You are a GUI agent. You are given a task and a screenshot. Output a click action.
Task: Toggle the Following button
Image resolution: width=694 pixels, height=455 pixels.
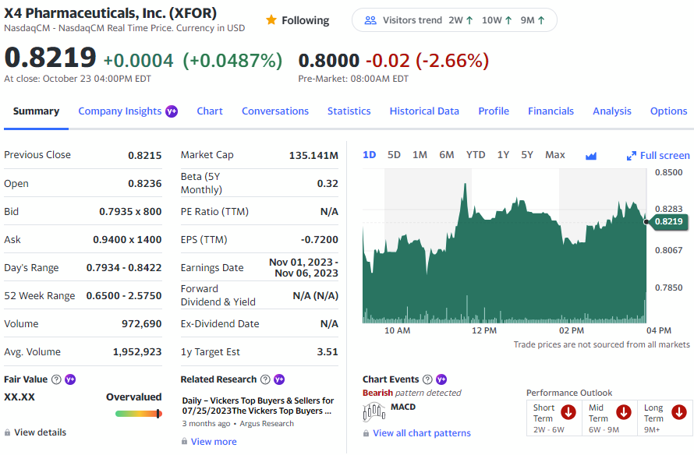pyautogui.click(x=297, y=20)
